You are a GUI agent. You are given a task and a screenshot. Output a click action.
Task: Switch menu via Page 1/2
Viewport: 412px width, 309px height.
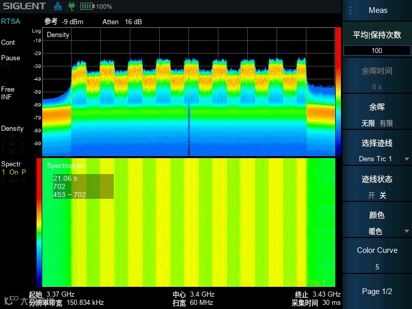(377, 291)
